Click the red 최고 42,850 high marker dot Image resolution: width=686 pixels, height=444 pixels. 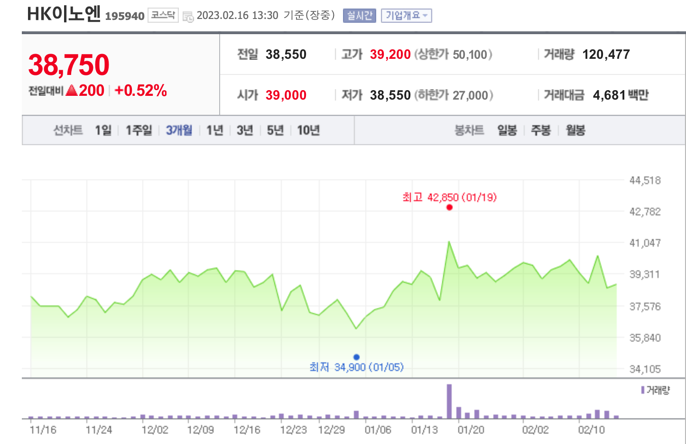[449, 207]
